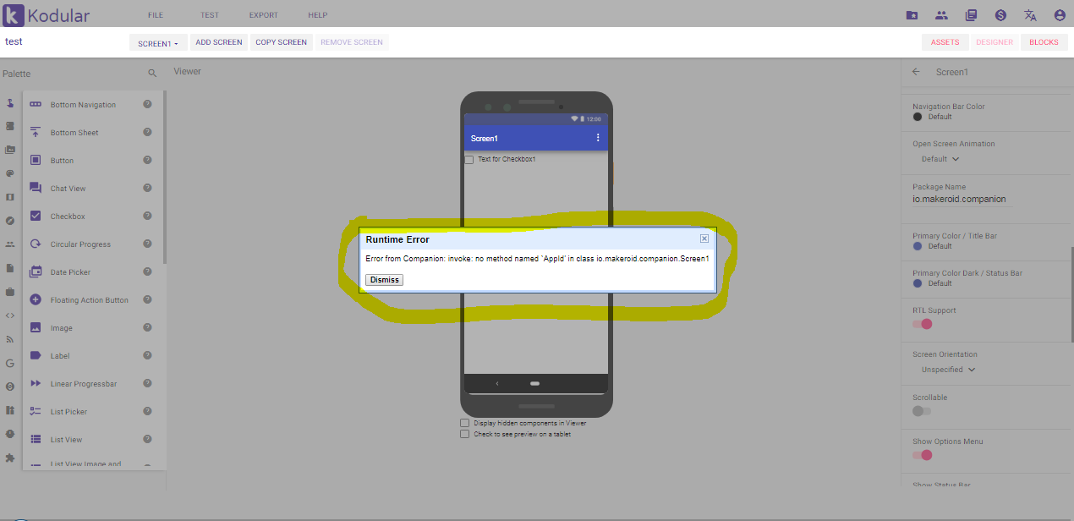Edit the Package Name input field
The width and height of the screenshot is (1074, 521).
[x=962, y=200]
